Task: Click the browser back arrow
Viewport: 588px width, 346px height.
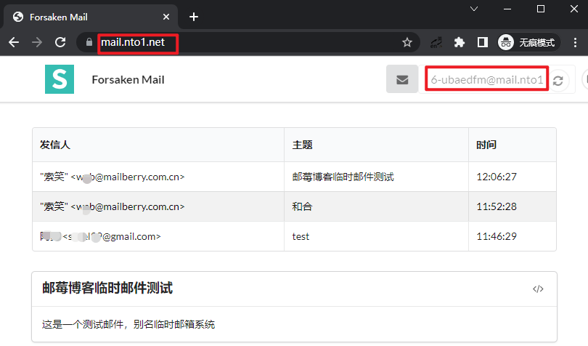Action: (14, 42)
